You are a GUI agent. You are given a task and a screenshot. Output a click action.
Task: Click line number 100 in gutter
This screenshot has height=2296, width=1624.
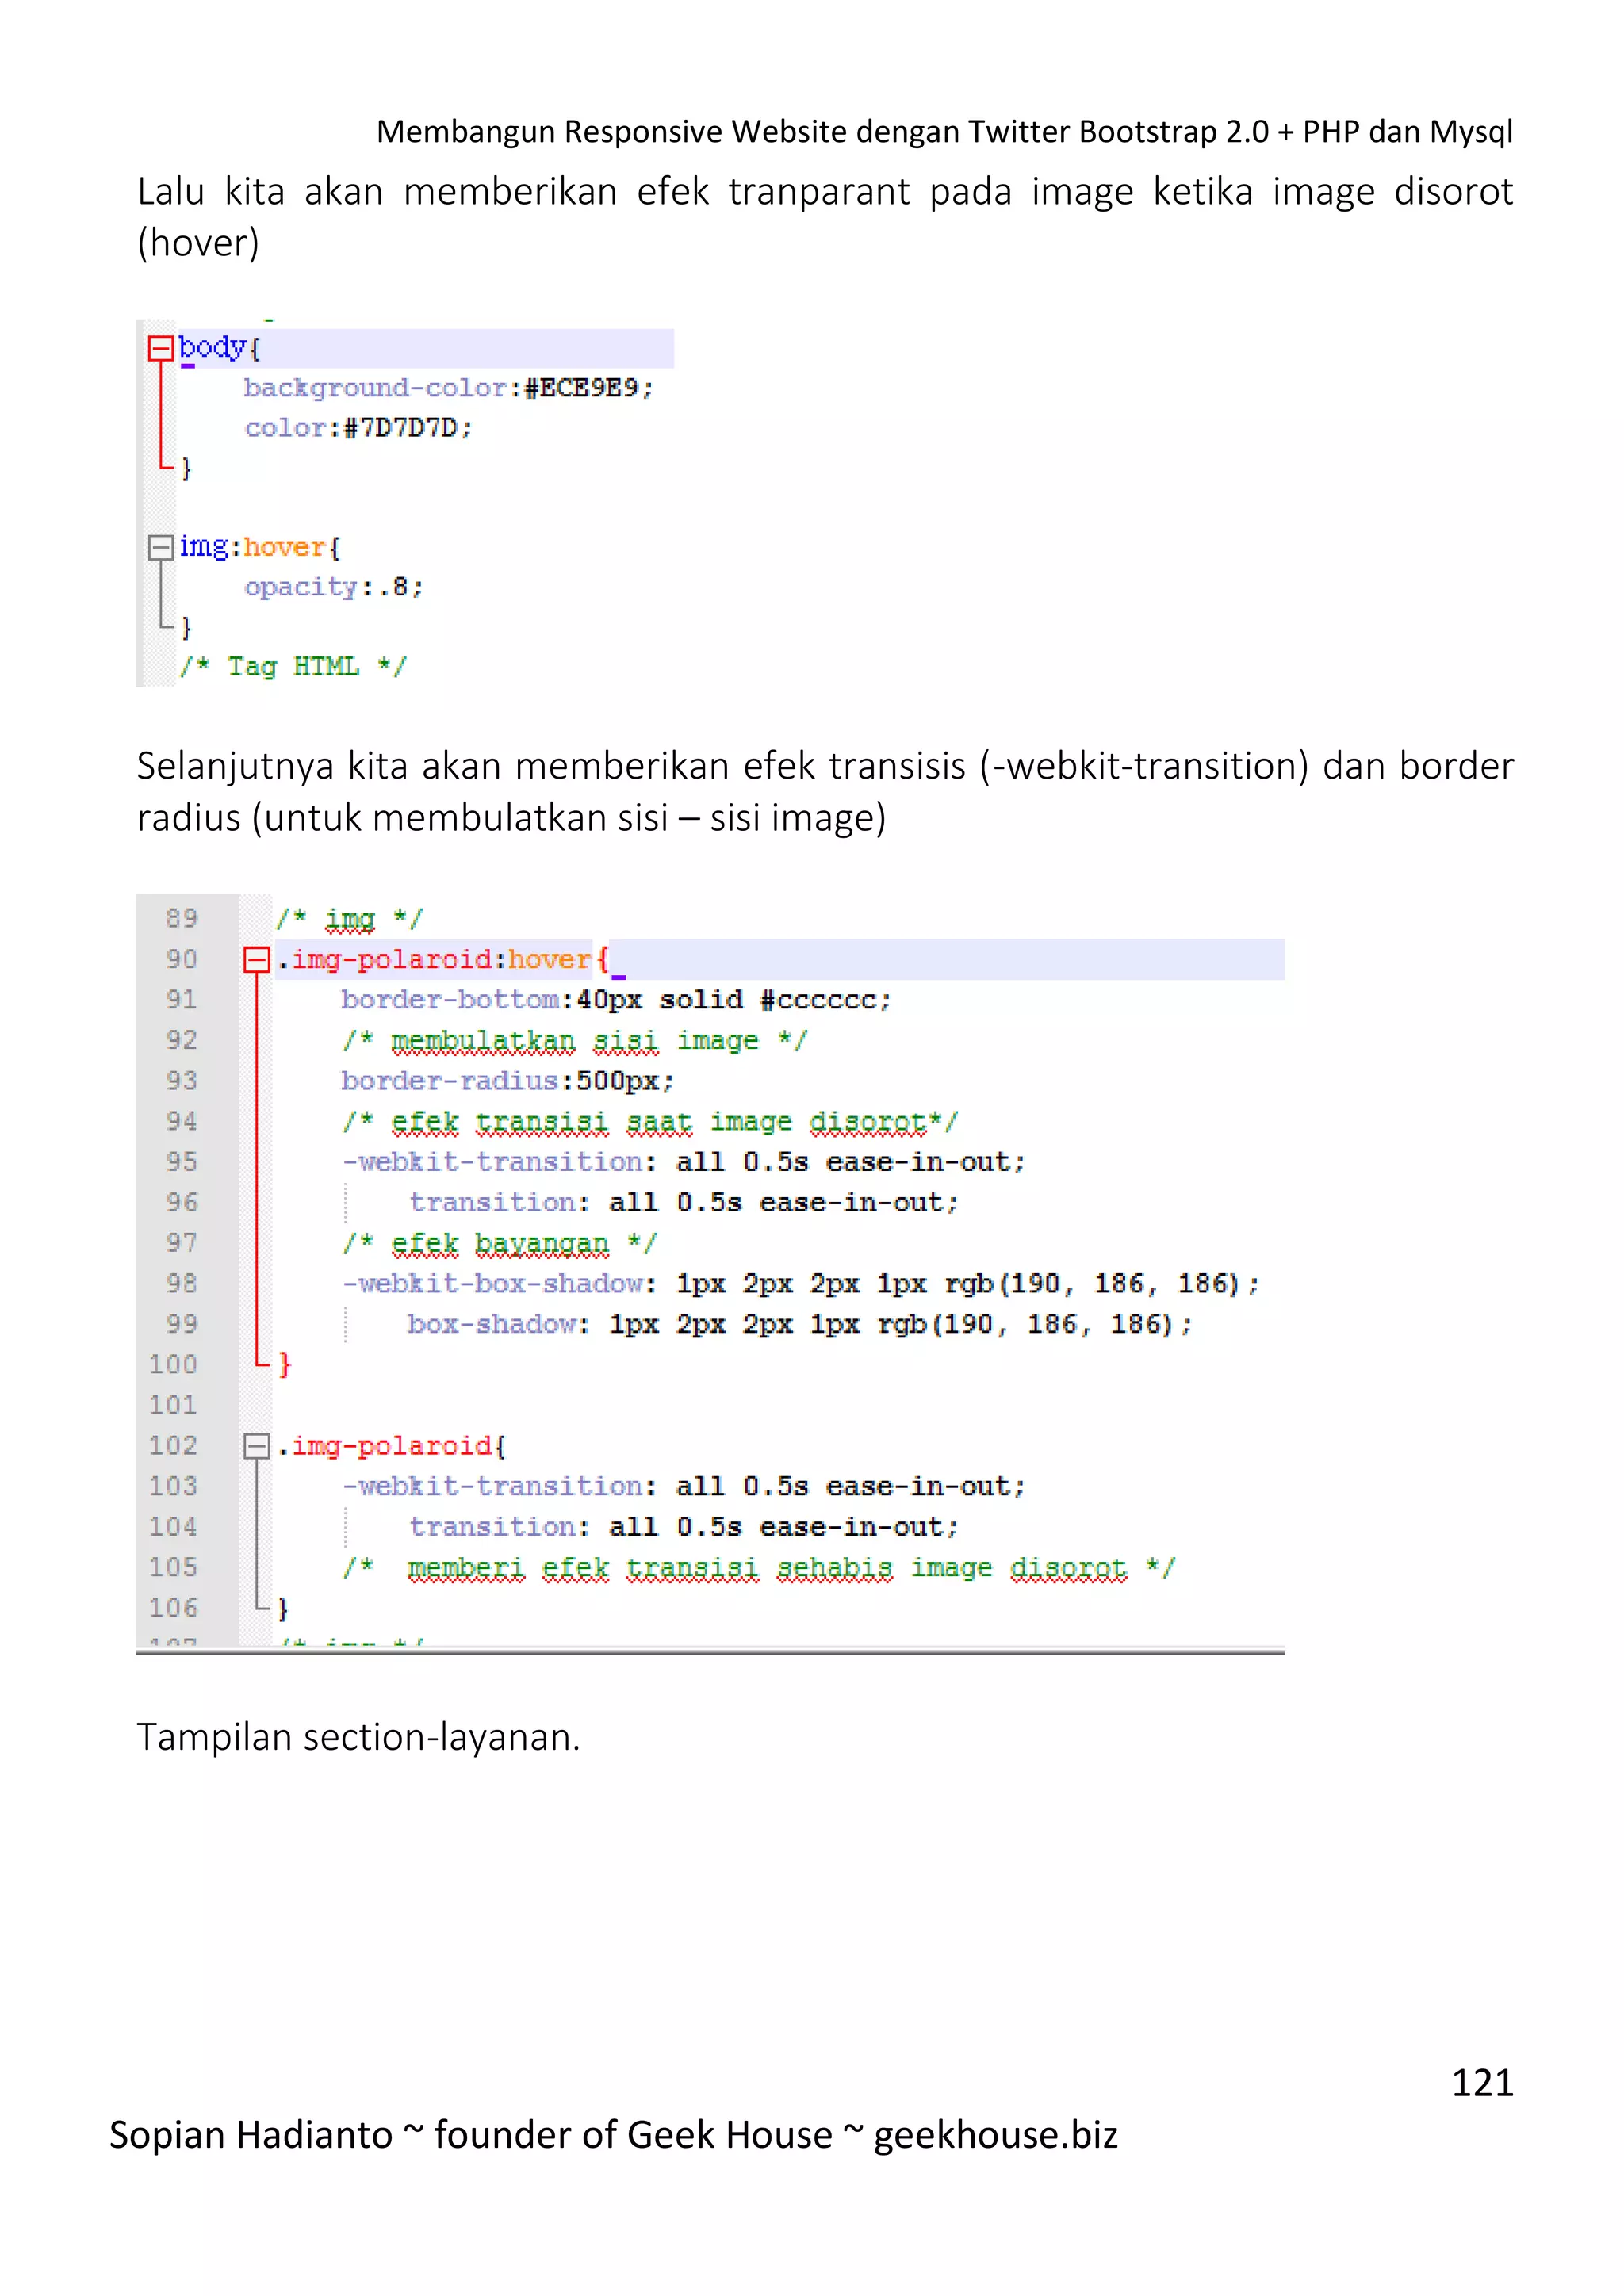pos(174,1364)
